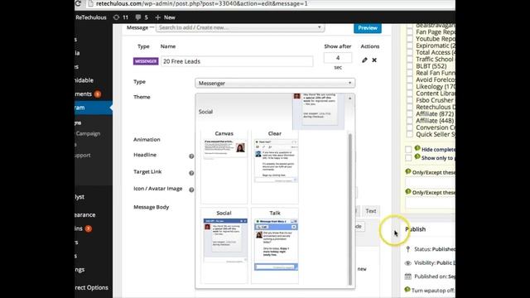Screen dimensions: 530x298
Task: Click the Theme list scroll-up arrow
Action: pos(349,99)
